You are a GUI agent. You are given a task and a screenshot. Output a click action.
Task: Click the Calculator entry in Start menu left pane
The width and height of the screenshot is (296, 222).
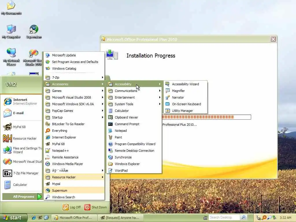point(21,185)
